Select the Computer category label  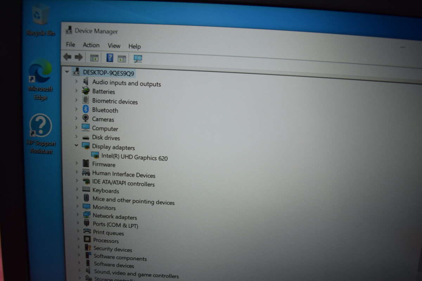tap(105, 129)
